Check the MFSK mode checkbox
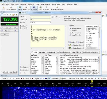The height and width of the screenshot is (99, 107). coord(87,38)
